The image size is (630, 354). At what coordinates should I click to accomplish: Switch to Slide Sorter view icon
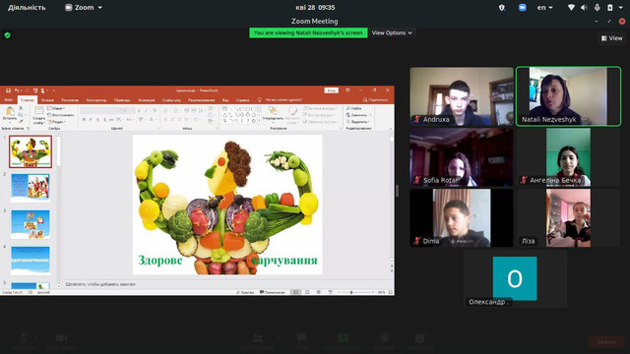coord(307,292)
